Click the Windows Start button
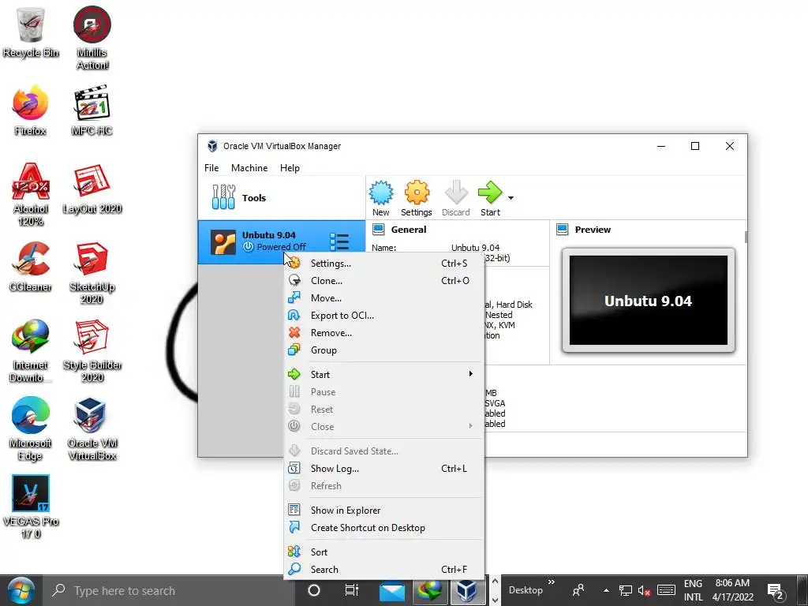 (21, 590)
